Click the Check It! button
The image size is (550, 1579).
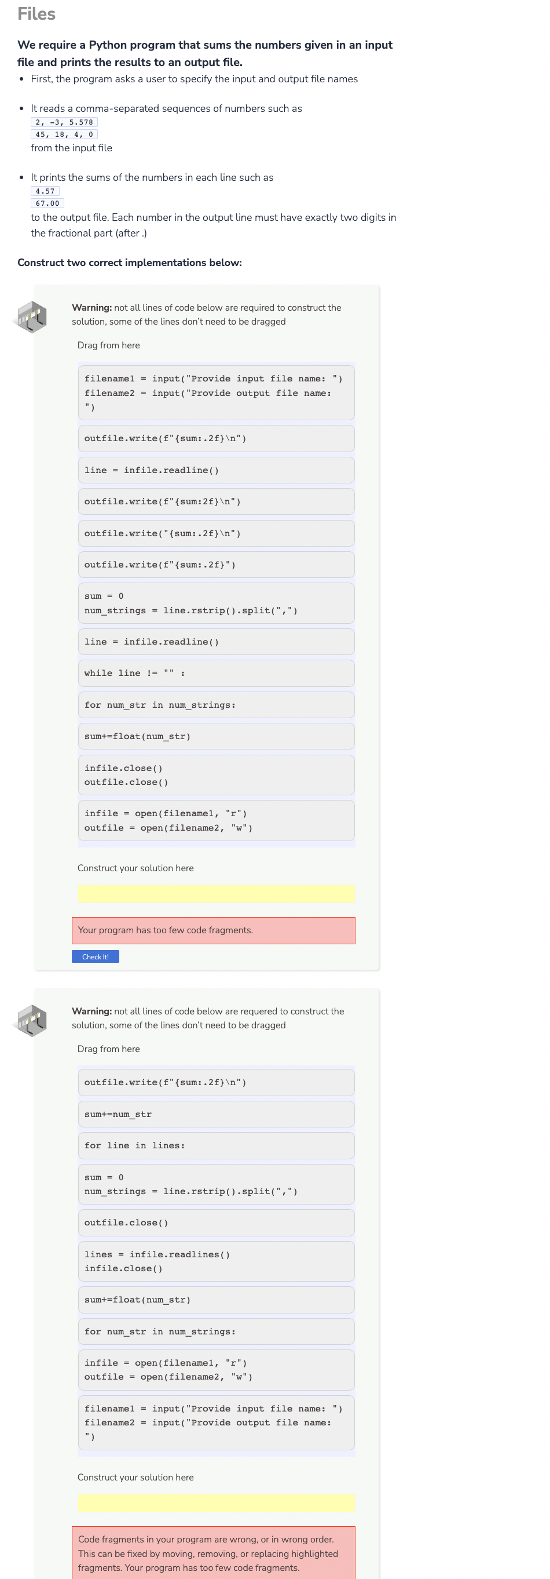coord(96,956)
